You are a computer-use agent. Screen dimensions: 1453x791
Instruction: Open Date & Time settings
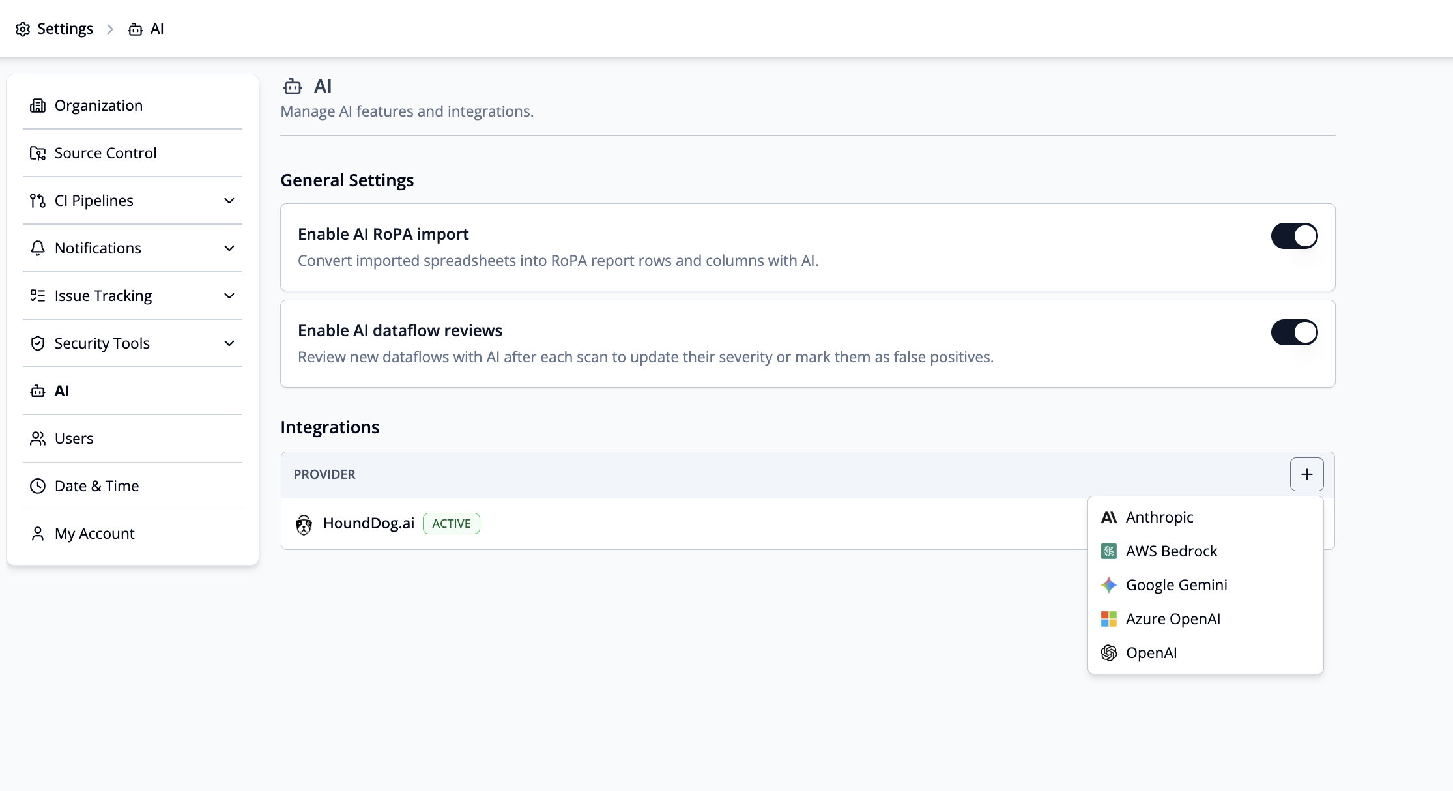[133, 486]
